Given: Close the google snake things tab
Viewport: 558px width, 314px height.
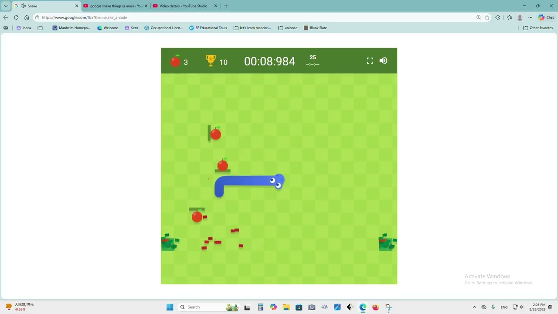Looking at the screenshot, I should coord(146,6).
